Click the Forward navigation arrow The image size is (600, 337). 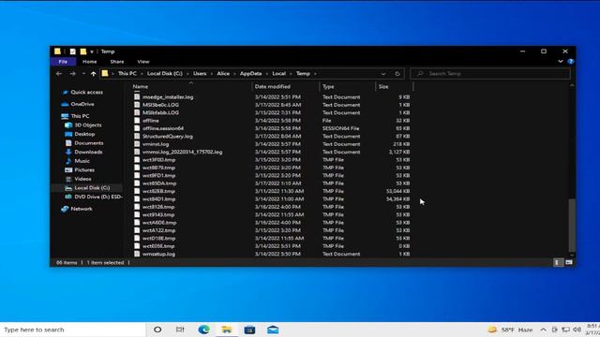click(72, 74)
